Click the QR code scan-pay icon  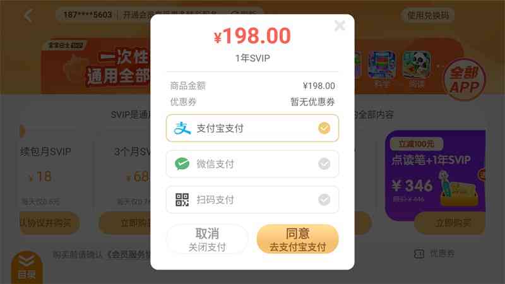coord(182,199)
